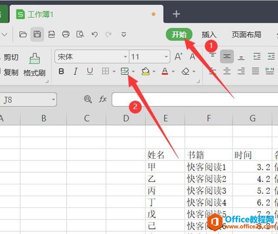
Task: Select the 工作簿1 document tab
Action: pyautogui.click(x=86, y=14)
